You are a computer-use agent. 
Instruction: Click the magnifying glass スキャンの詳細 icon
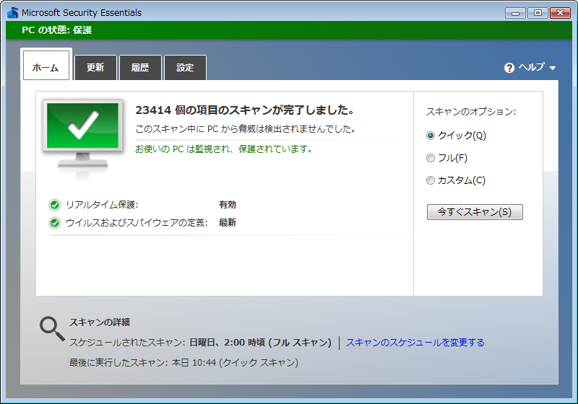(x=52, y=328)
